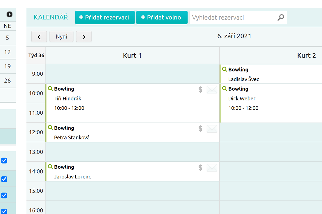The height and width of the screenshot is (214, 322).
Task: Click the magnifier icon on Jiří Hindrák's booking
Action: pos(50,89)
